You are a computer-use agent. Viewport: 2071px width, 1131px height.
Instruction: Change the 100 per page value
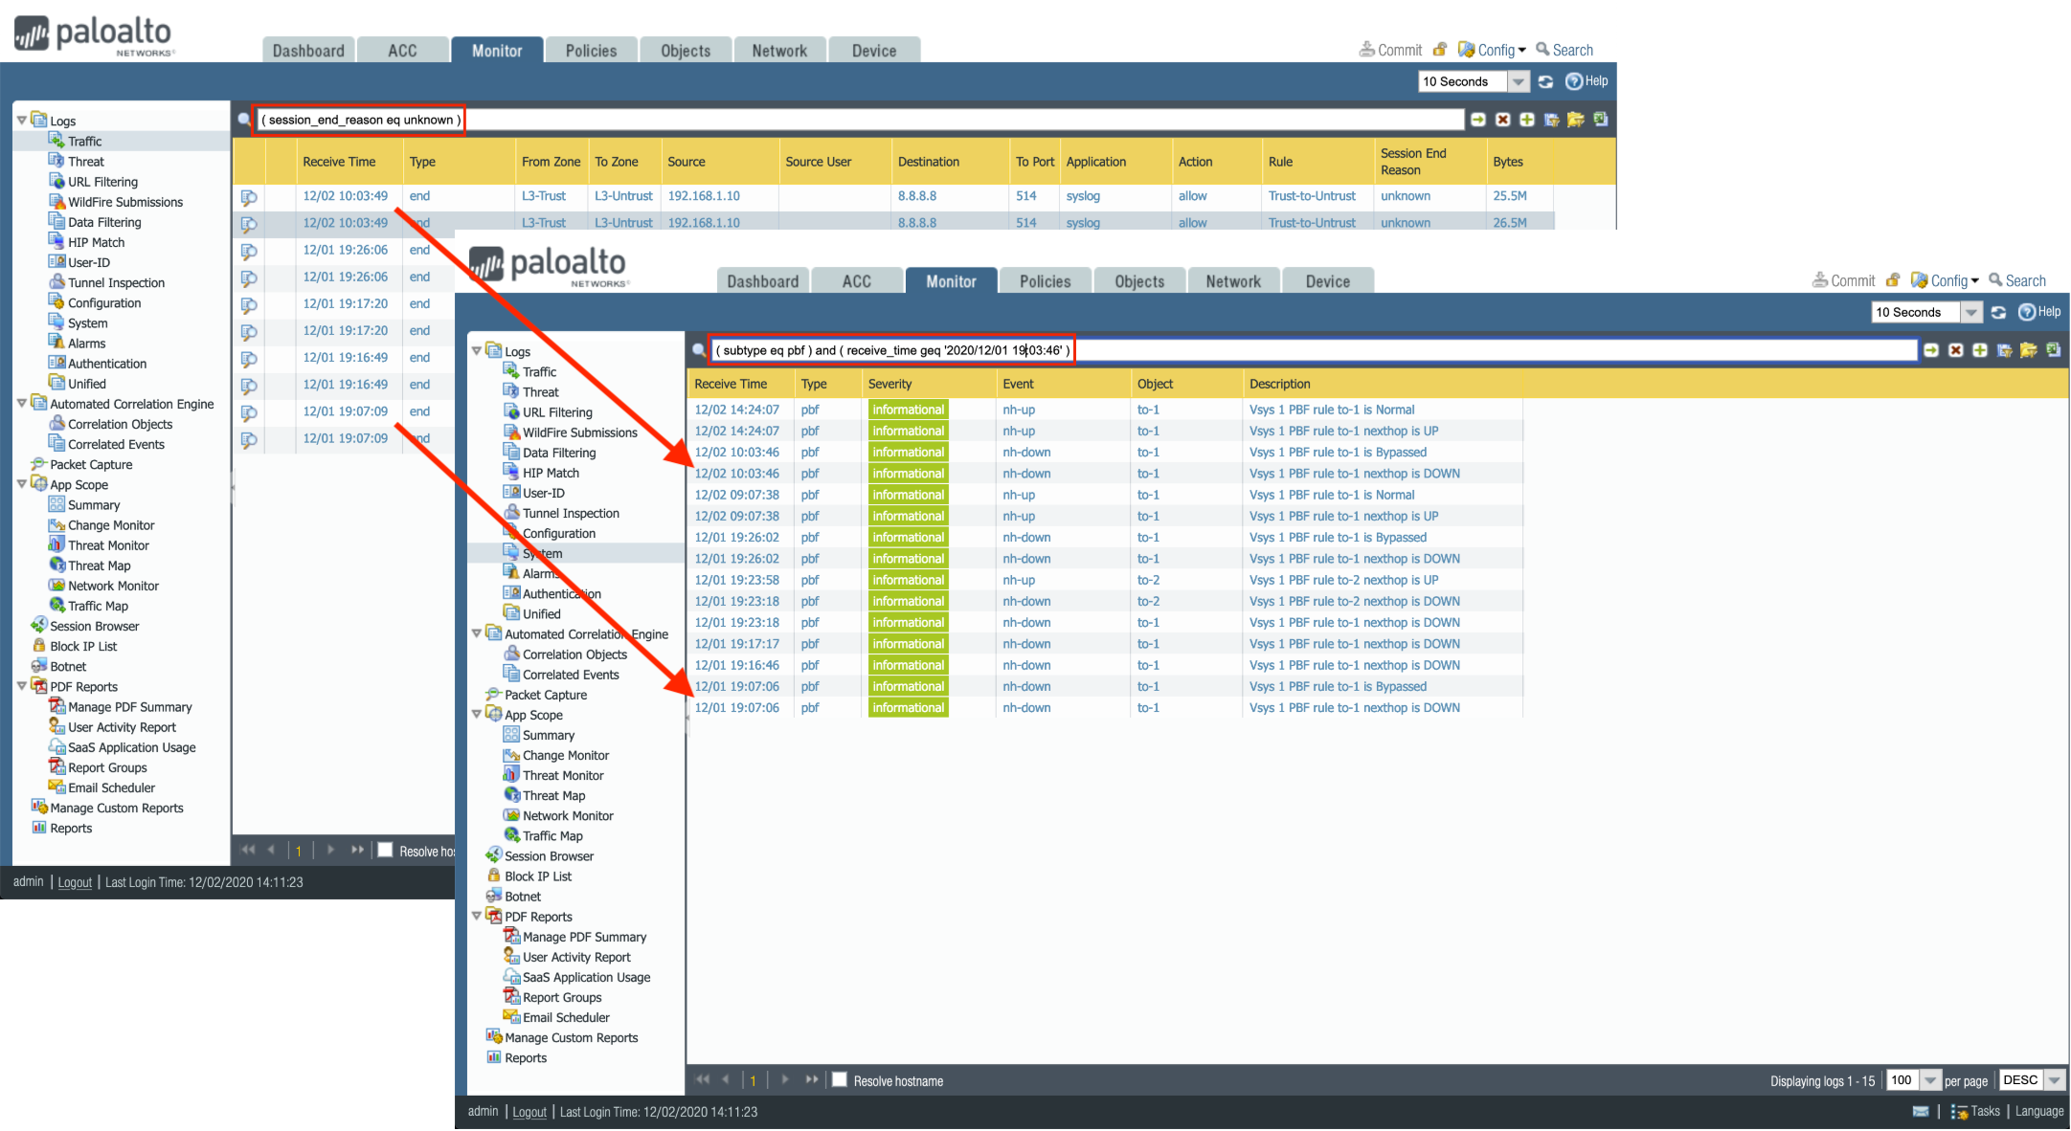1903,1079
